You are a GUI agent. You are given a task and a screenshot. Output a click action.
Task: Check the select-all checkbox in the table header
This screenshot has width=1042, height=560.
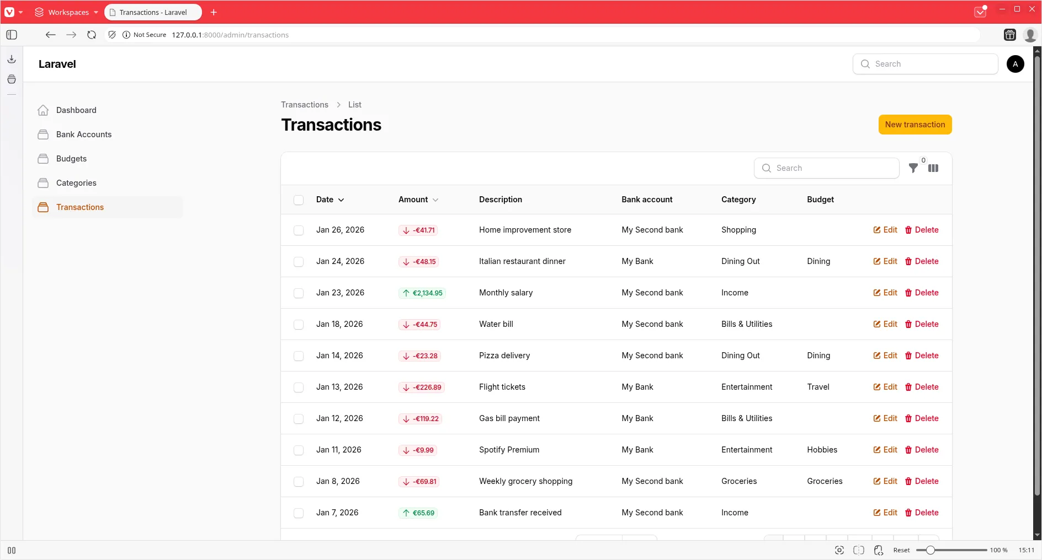pos(299,200)
